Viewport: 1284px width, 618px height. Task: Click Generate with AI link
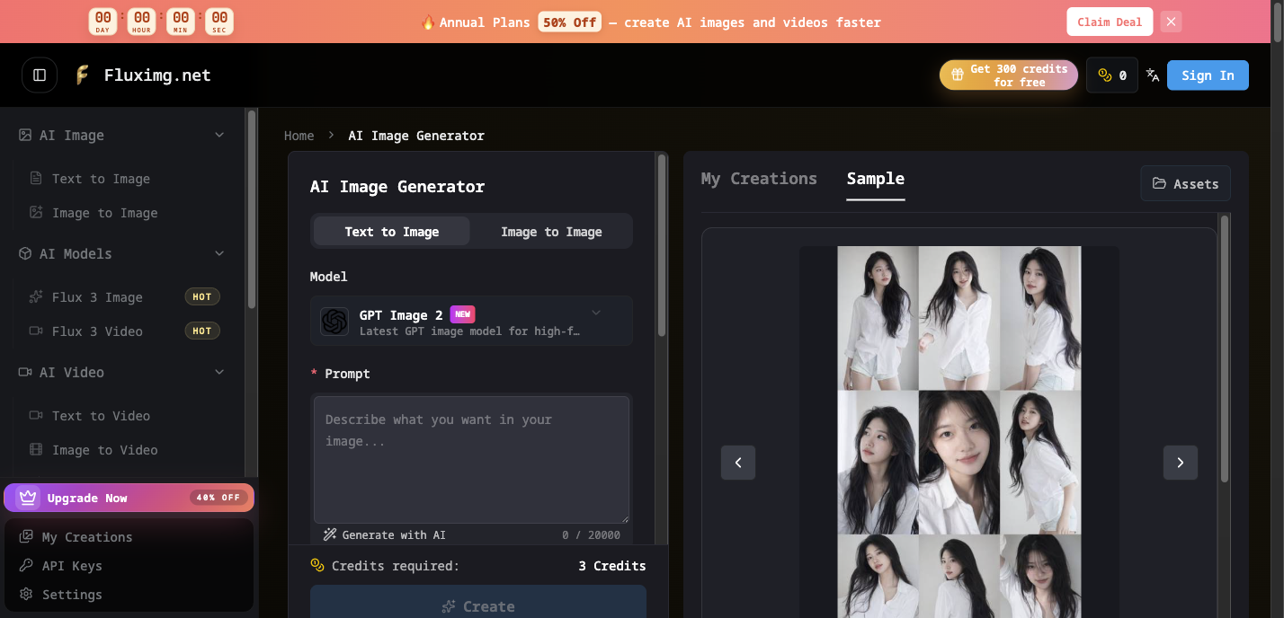[x=385, y=534]
